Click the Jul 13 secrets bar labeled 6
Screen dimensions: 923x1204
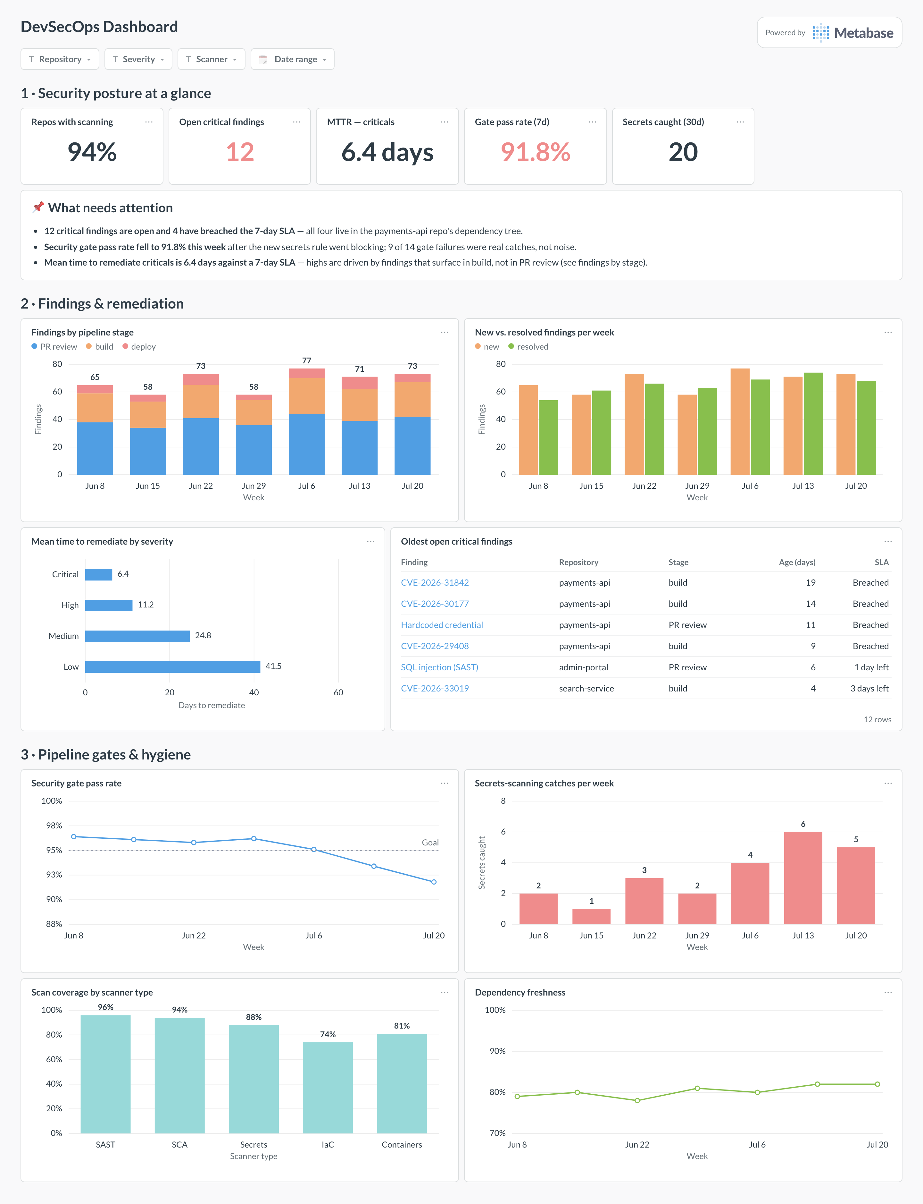(803, 878)
